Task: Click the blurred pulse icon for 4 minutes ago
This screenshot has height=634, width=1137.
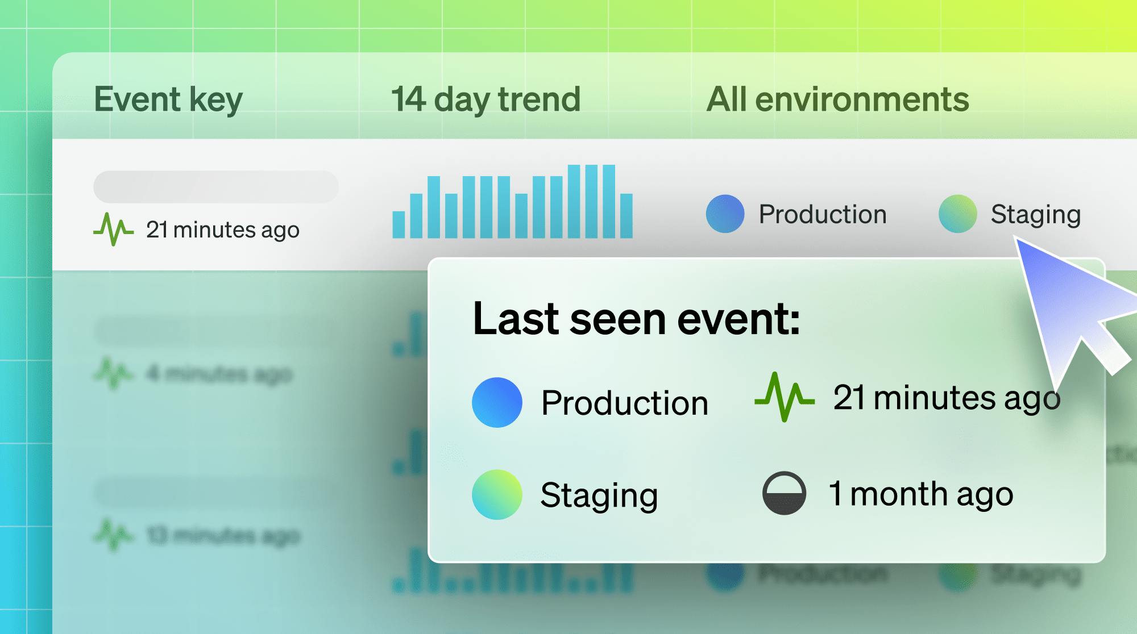Action: click(113, 373)
